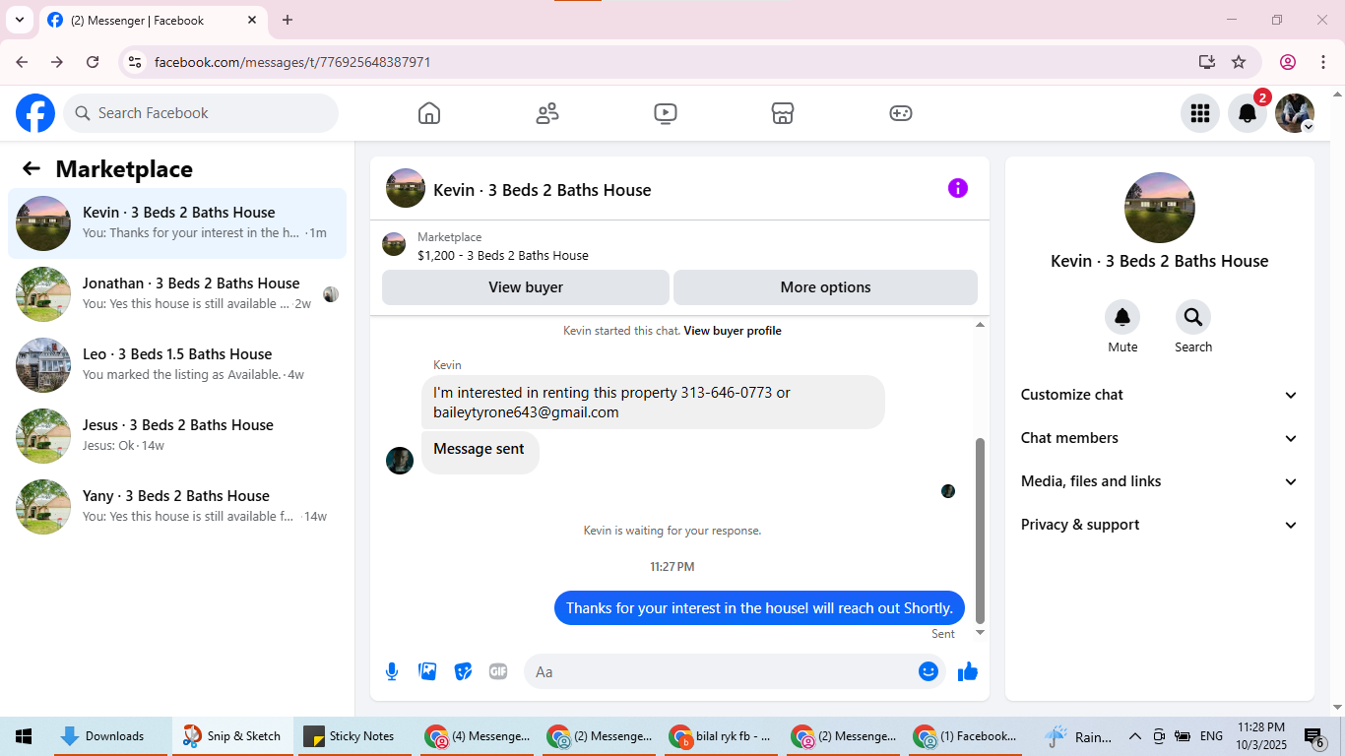Click Kevin's profile thumbnail in right panel
This screenshot has width=1345, height=756.
pos(1160,208)
